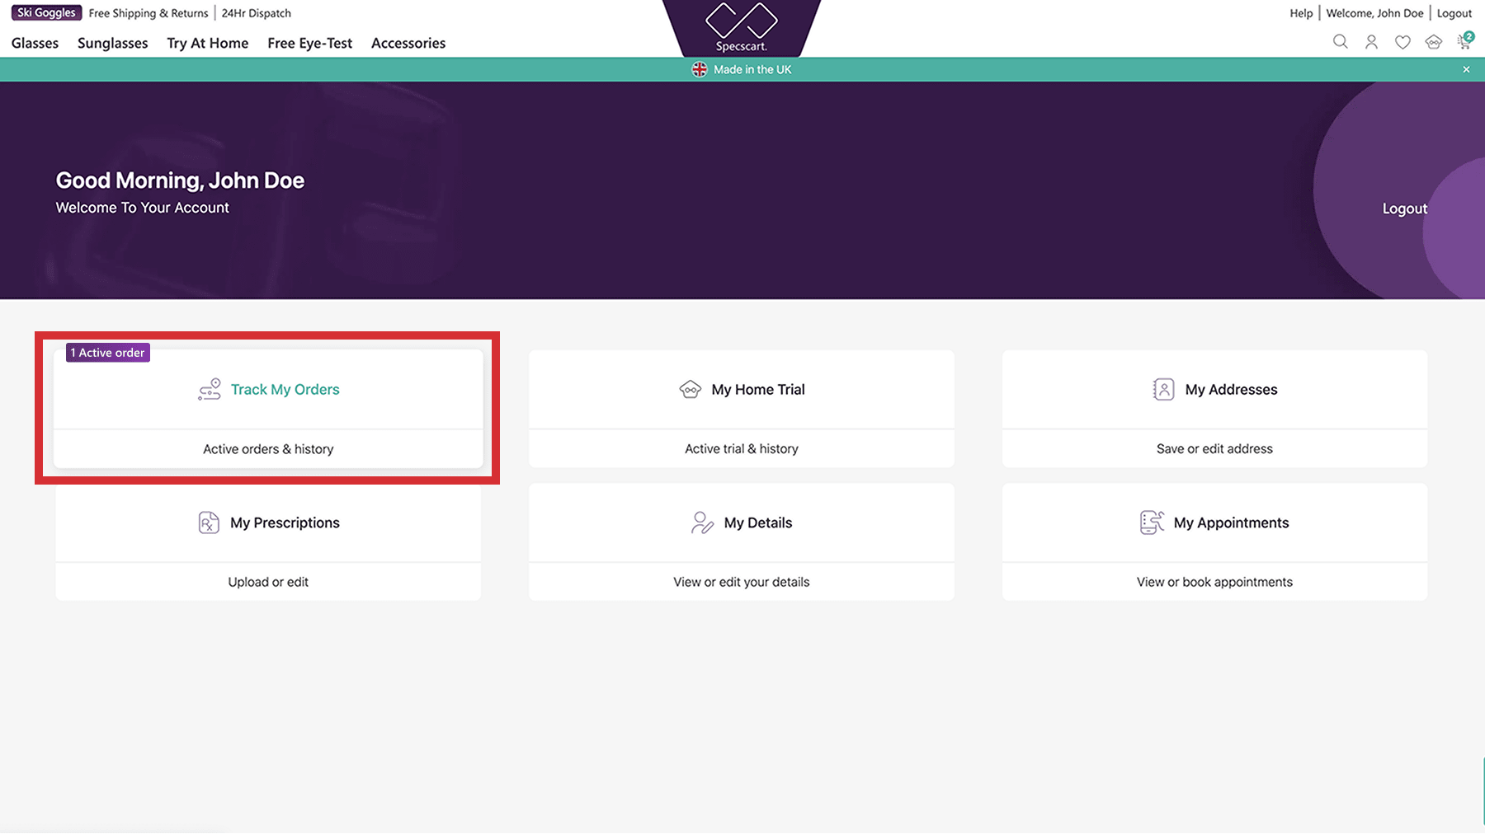1485x834 pixels.
Task: Click the My Prescriptions Rx icon
Action: tap(208, 522)
